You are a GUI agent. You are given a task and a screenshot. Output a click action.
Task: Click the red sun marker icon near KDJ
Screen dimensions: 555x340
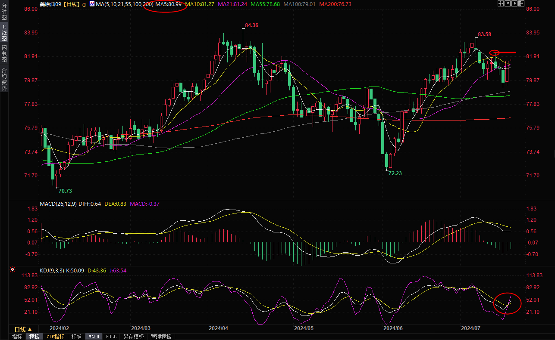point(12,270)
